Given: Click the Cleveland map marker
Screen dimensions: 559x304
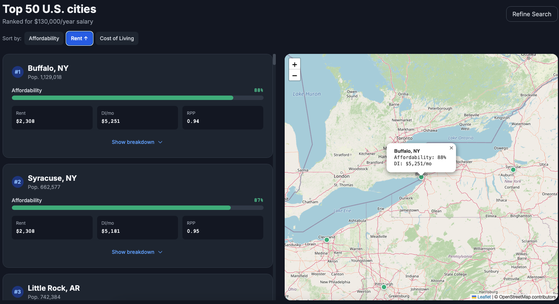Looking at the screenshot, I should coord(327,240).
